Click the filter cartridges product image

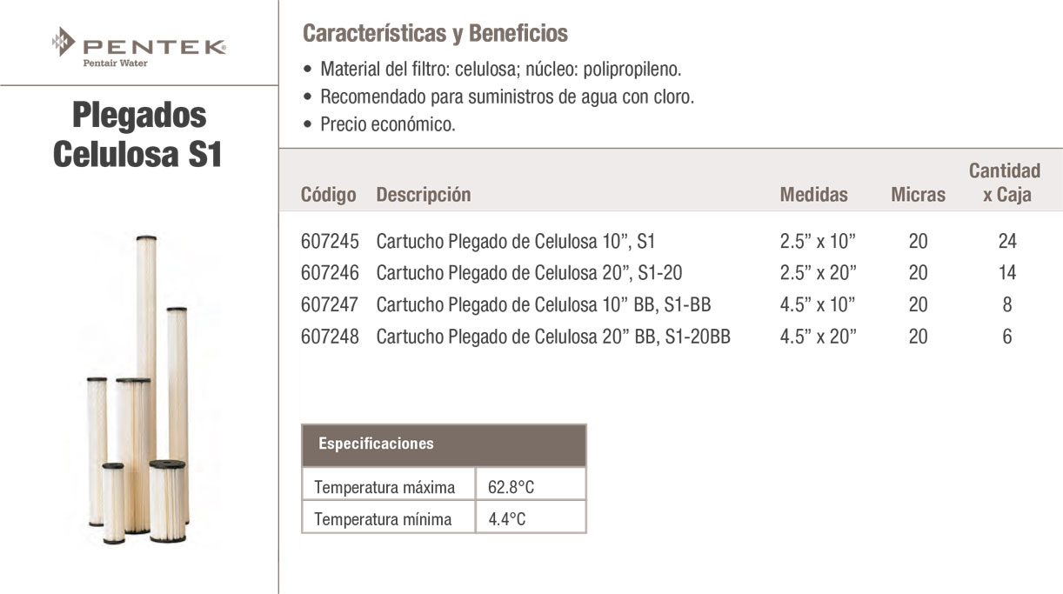(x=139, y=389)
